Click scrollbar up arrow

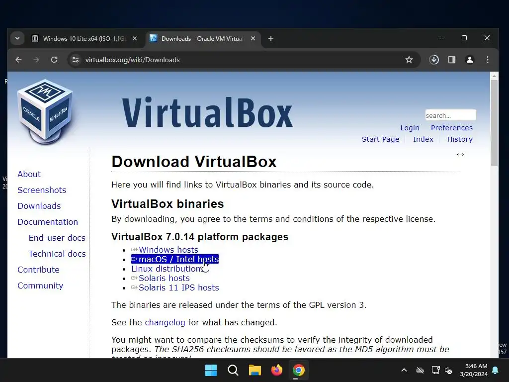click(494, 76)
